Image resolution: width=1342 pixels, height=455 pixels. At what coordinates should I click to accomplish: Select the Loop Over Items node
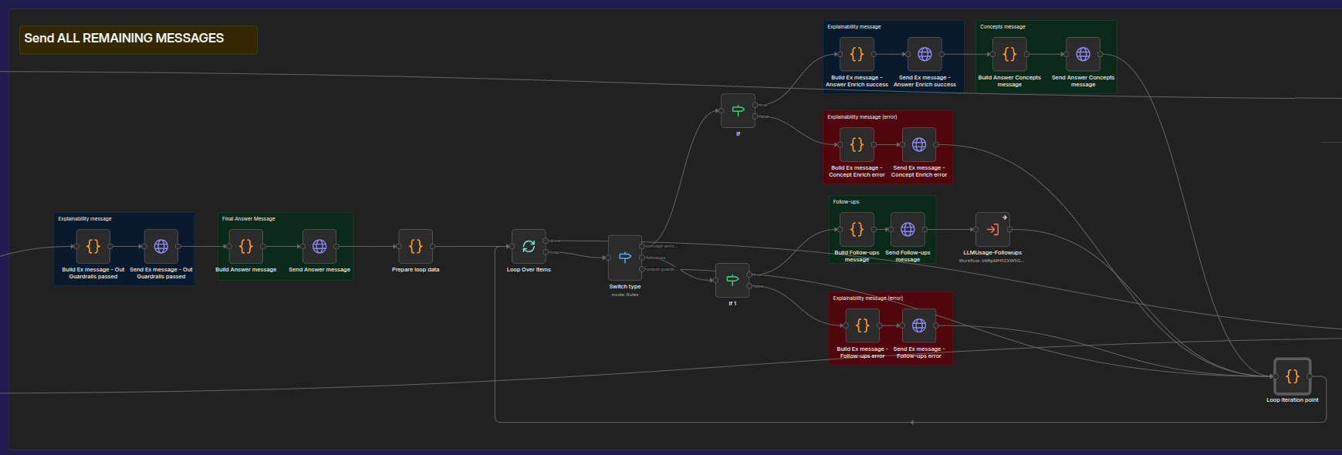coord(529,246)
